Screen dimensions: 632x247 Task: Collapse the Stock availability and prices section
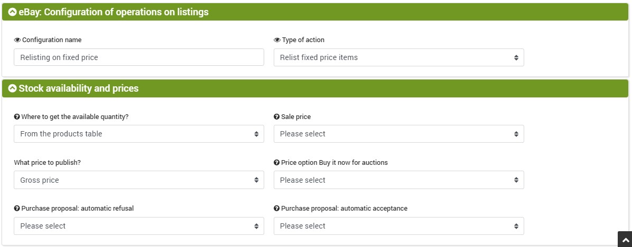pyautogui.click(x=13, y=88)
